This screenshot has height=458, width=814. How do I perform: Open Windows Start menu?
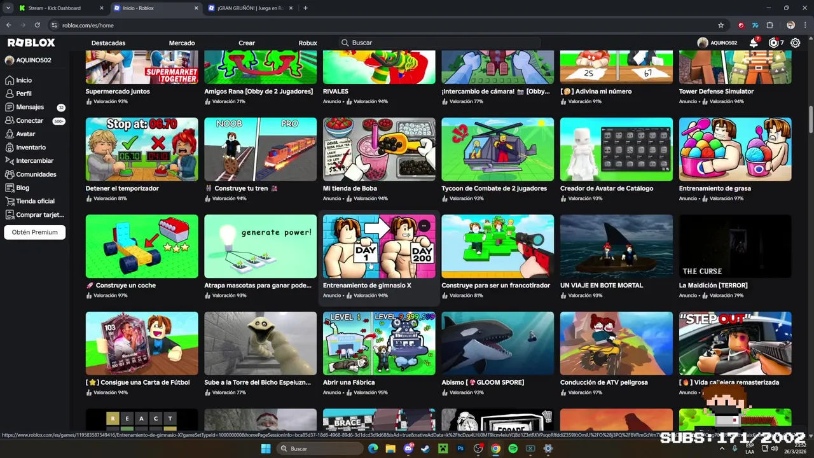point(266,448)
